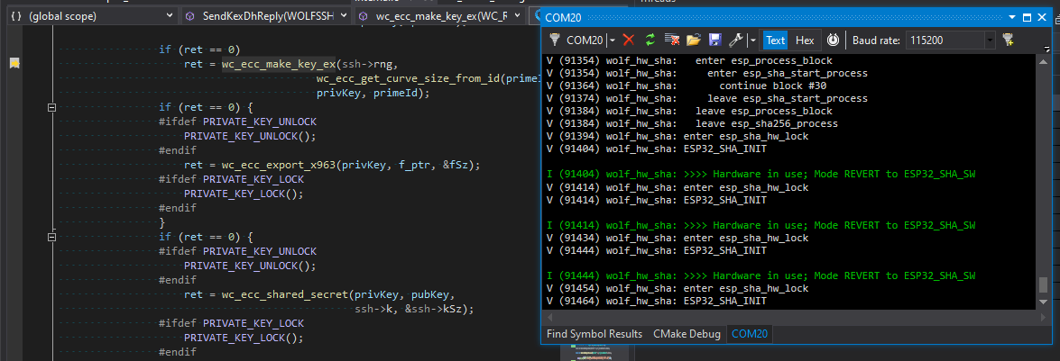Click the green (91404) Hardware in use line
The image size is (1060, 361).
click(761, 174)
